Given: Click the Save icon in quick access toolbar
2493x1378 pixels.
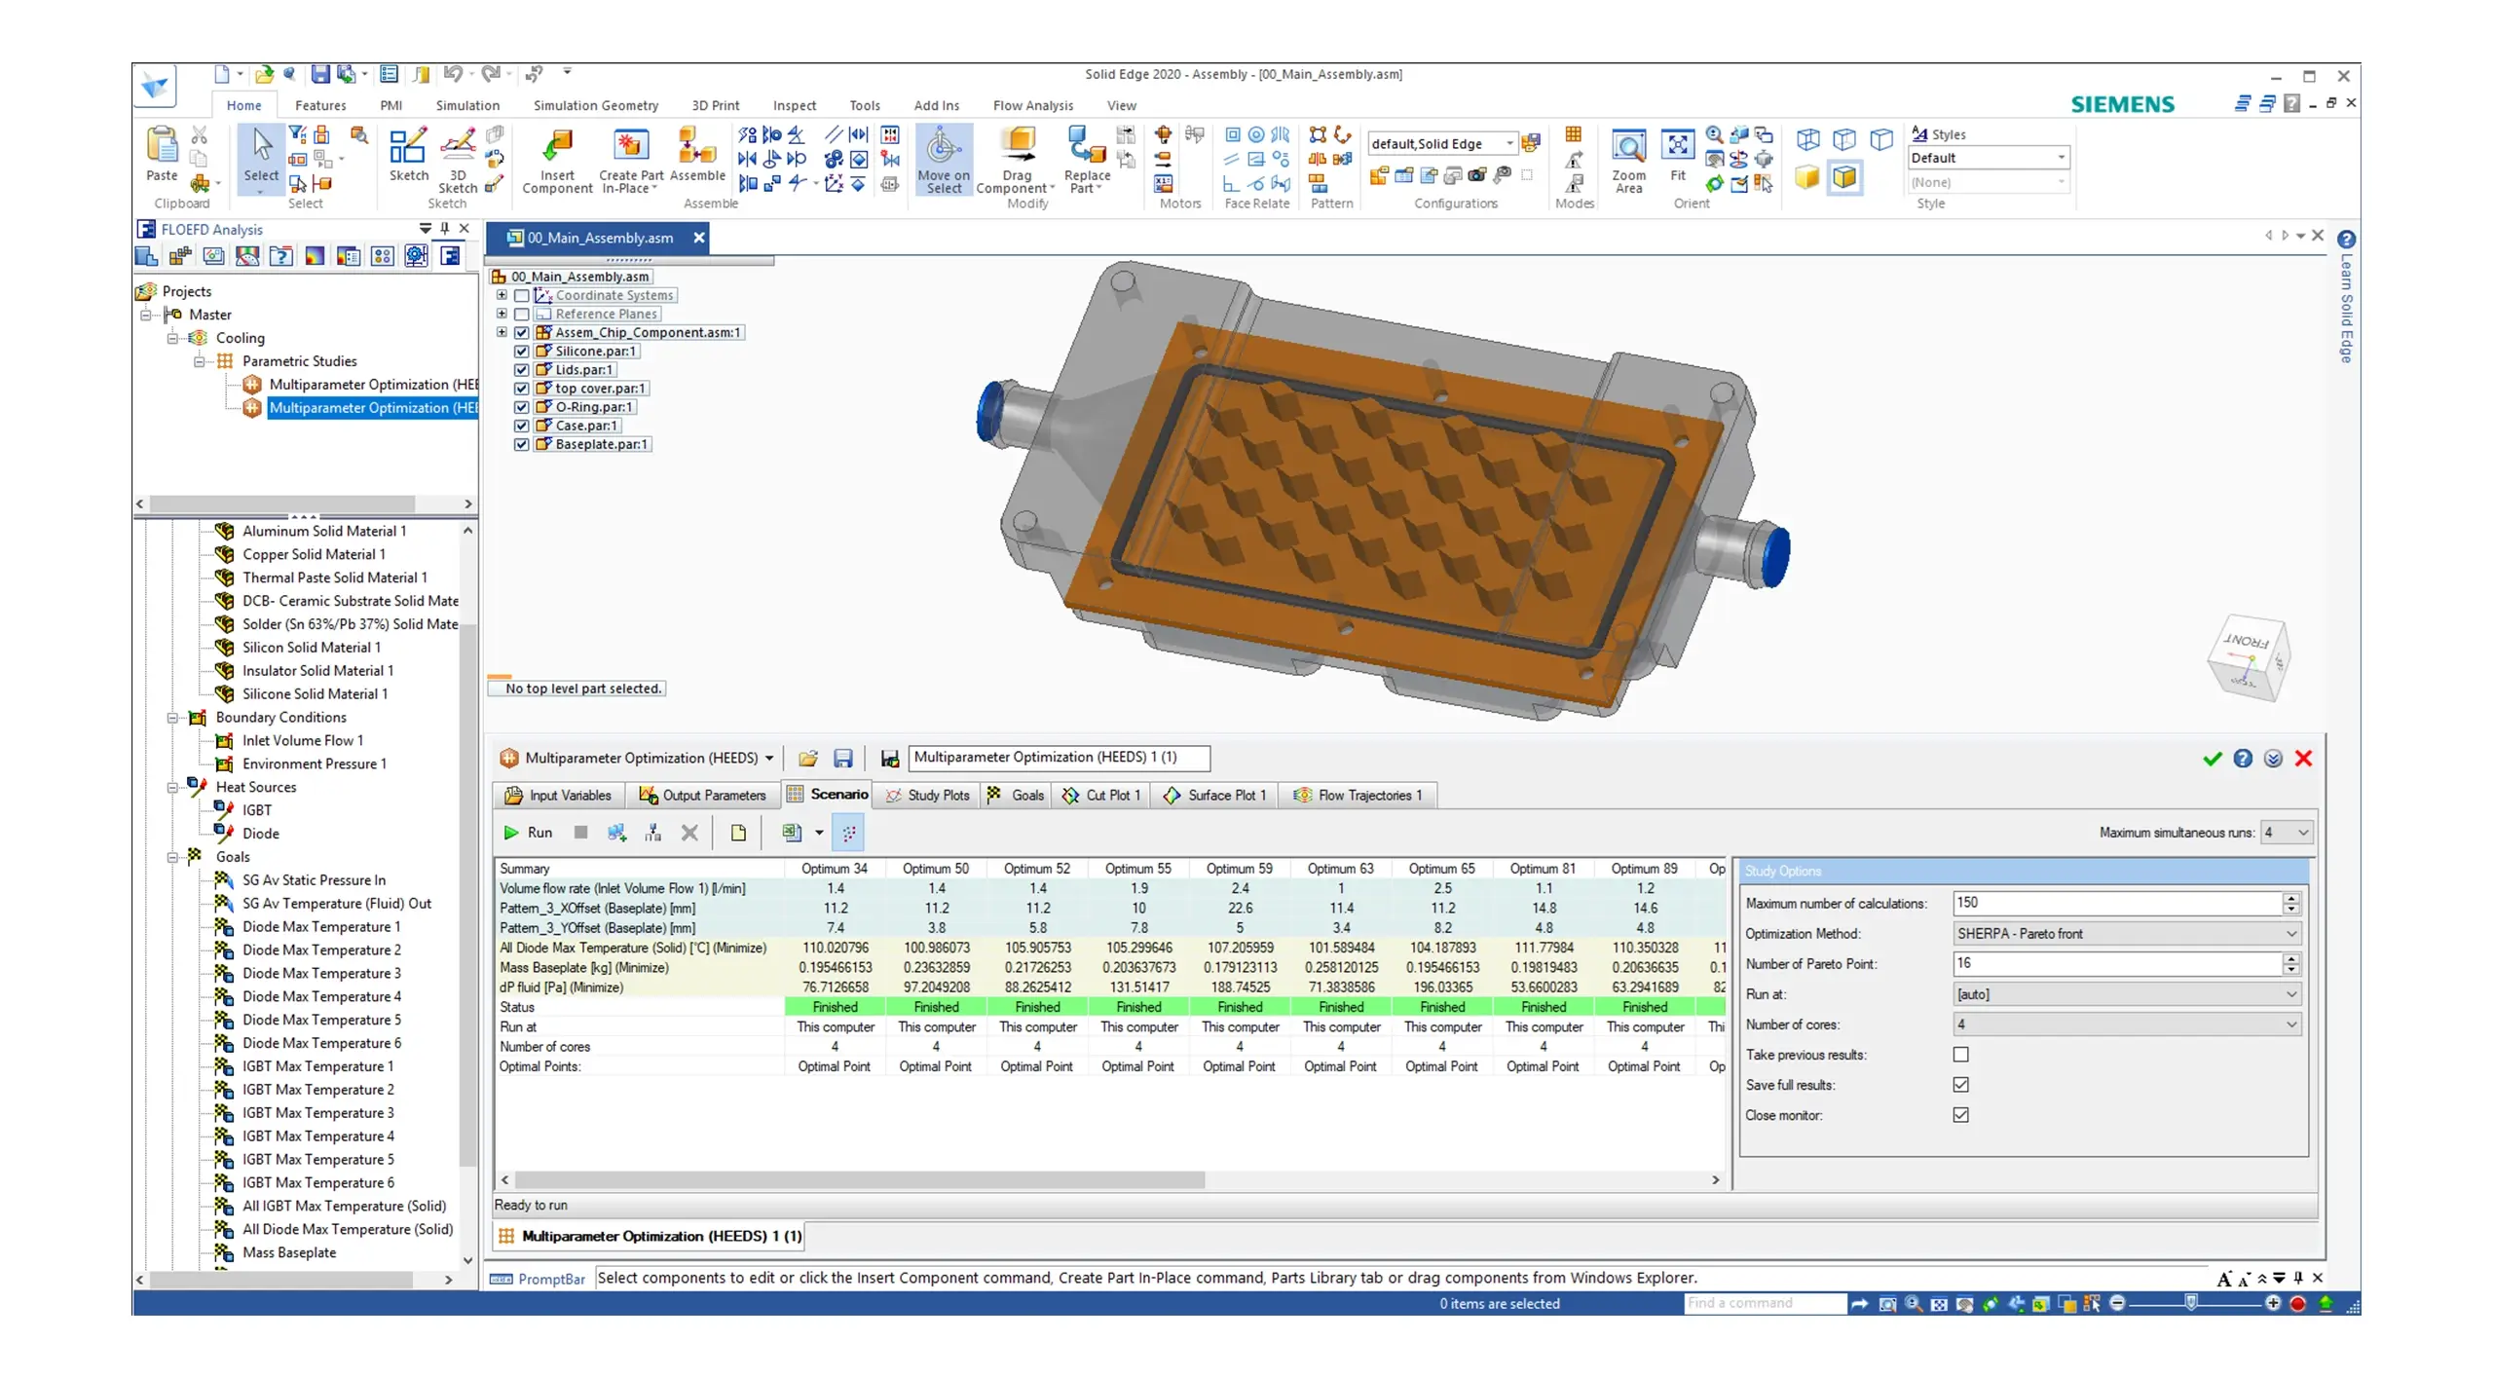Looking at the screenshot, I should pyautogui.click(x=319, y=74).
